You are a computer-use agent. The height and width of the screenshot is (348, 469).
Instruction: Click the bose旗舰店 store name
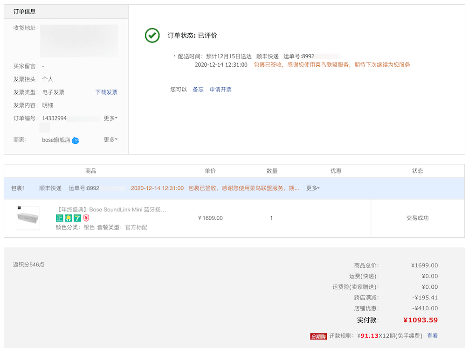pos(56,140)
